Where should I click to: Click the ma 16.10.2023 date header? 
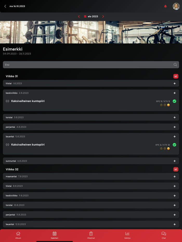tap(17, 6)
